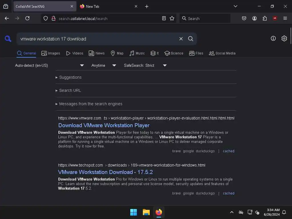The height and width of the screenshot is (219, 292).
Task: Open VMware Workstation Download - 17.5.2 result
Action: point(106,172)
